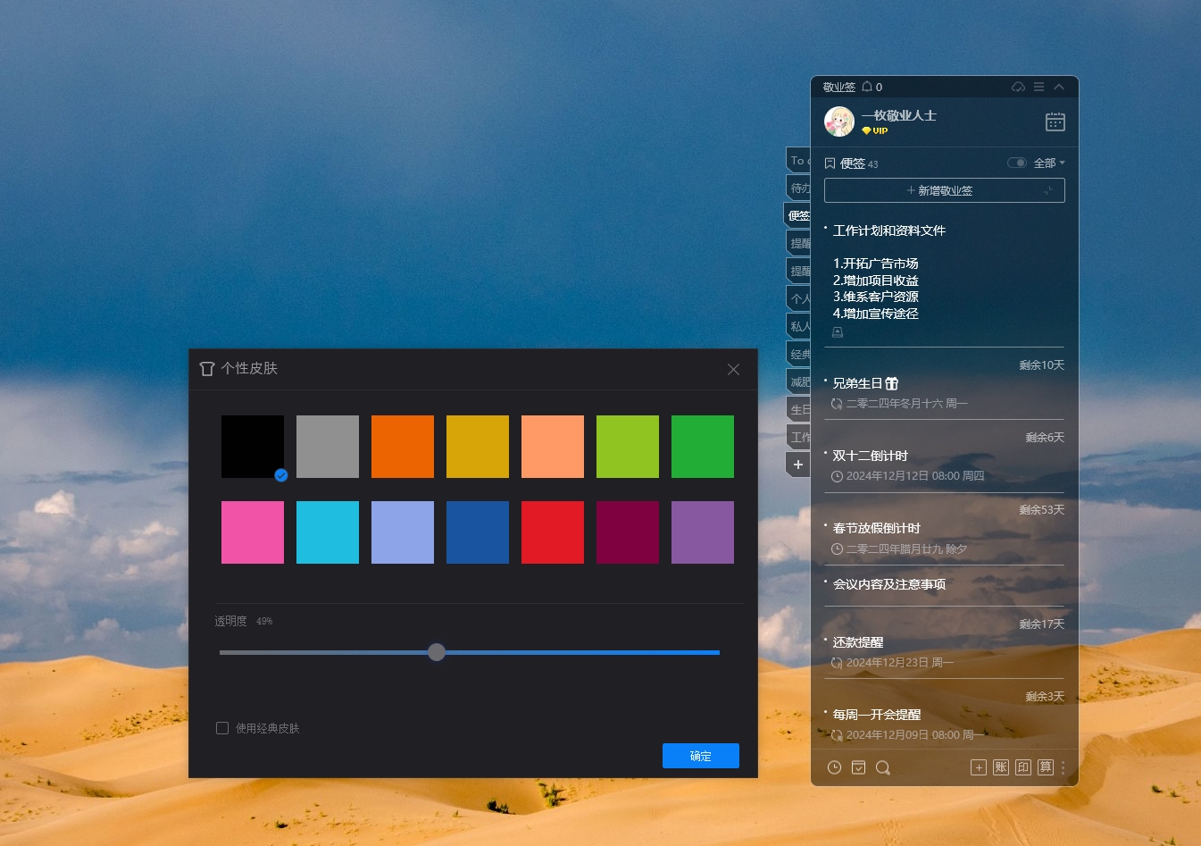
Task: Select the 个人 side tab
Action: (799, 298)
